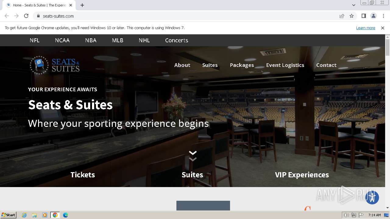
Task: Open the accessibility widget button
Action: [372, 197]
